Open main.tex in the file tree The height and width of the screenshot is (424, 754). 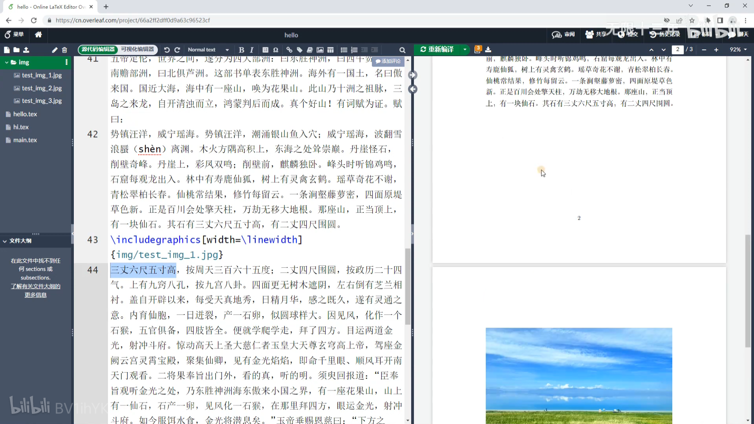25,140
